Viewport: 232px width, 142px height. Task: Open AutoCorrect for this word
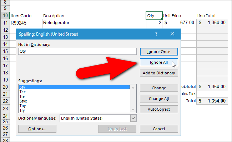click(x=159, y=109)
